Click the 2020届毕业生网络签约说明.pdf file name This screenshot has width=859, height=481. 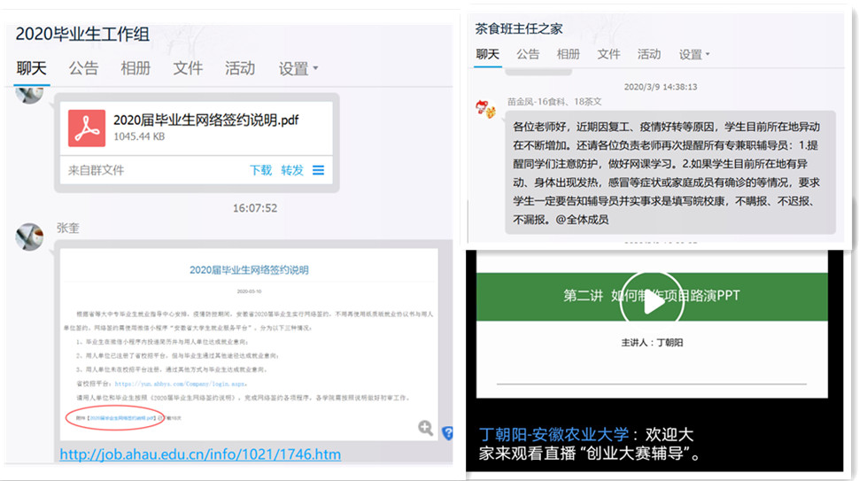[x=205, y=120]
